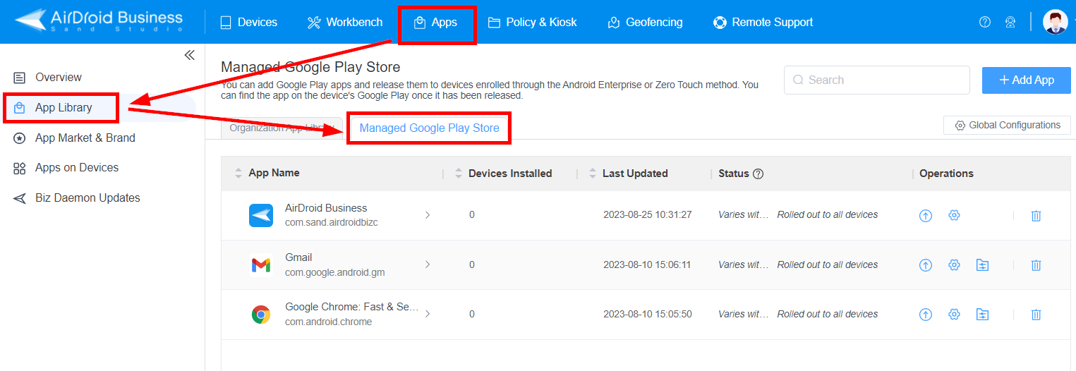The height and width of the screenshot is (371, 1076).
Task: Open settings gear for AirDroid Business
Action: coord(954,215)
